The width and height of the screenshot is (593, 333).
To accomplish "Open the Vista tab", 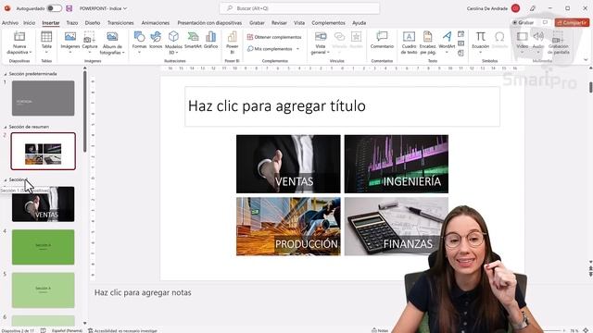I will pyautogui.click(x=298, y=22).
